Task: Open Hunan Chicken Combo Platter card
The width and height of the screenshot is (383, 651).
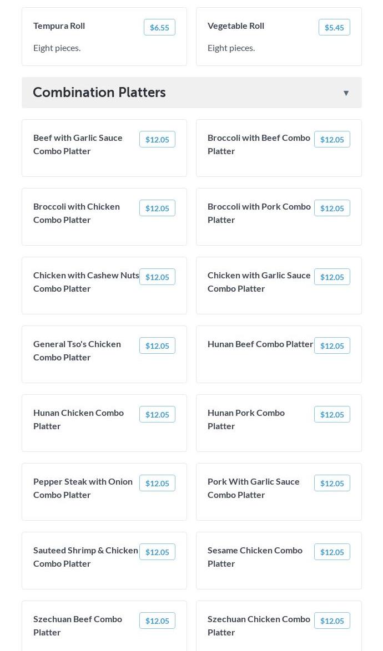Action: tap(78, 419)
